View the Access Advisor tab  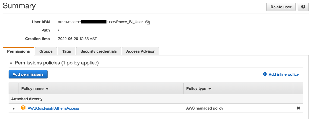140,51
